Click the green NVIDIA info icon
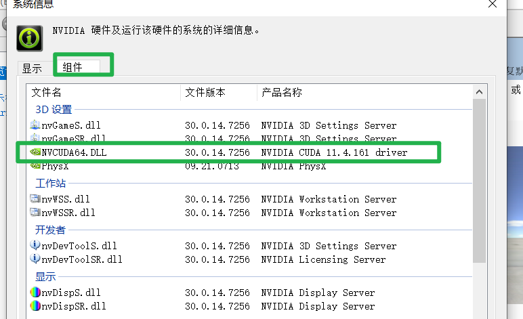 (x=30, y=38)
